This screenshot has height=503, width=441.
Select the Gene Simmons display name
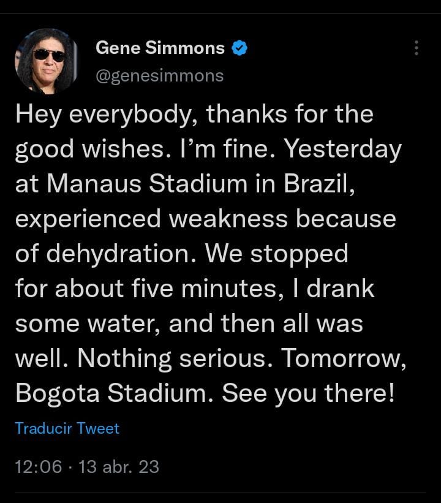point(160,48)
